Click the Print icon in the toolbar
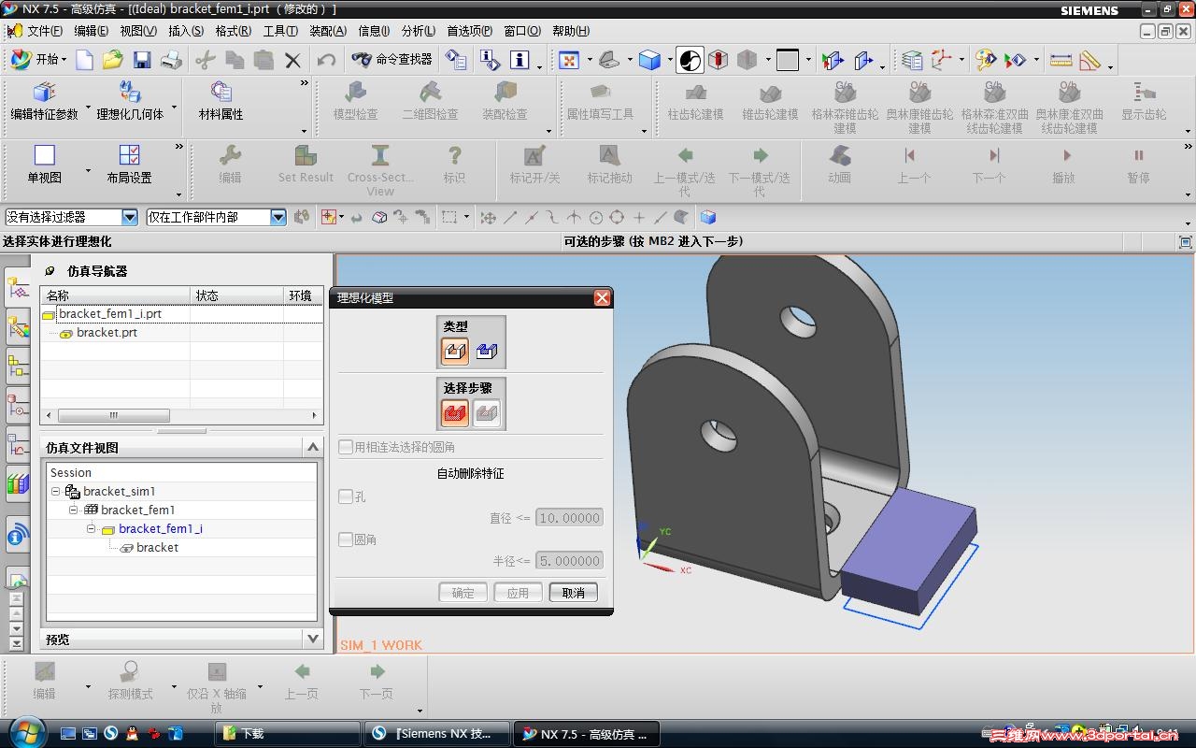 tap(171, 60)
